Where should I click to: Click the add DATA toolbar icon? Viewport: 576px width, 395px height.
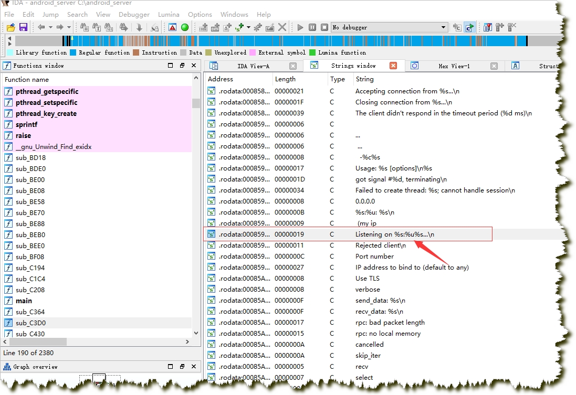pyautogui.click(x=215, y=27)
